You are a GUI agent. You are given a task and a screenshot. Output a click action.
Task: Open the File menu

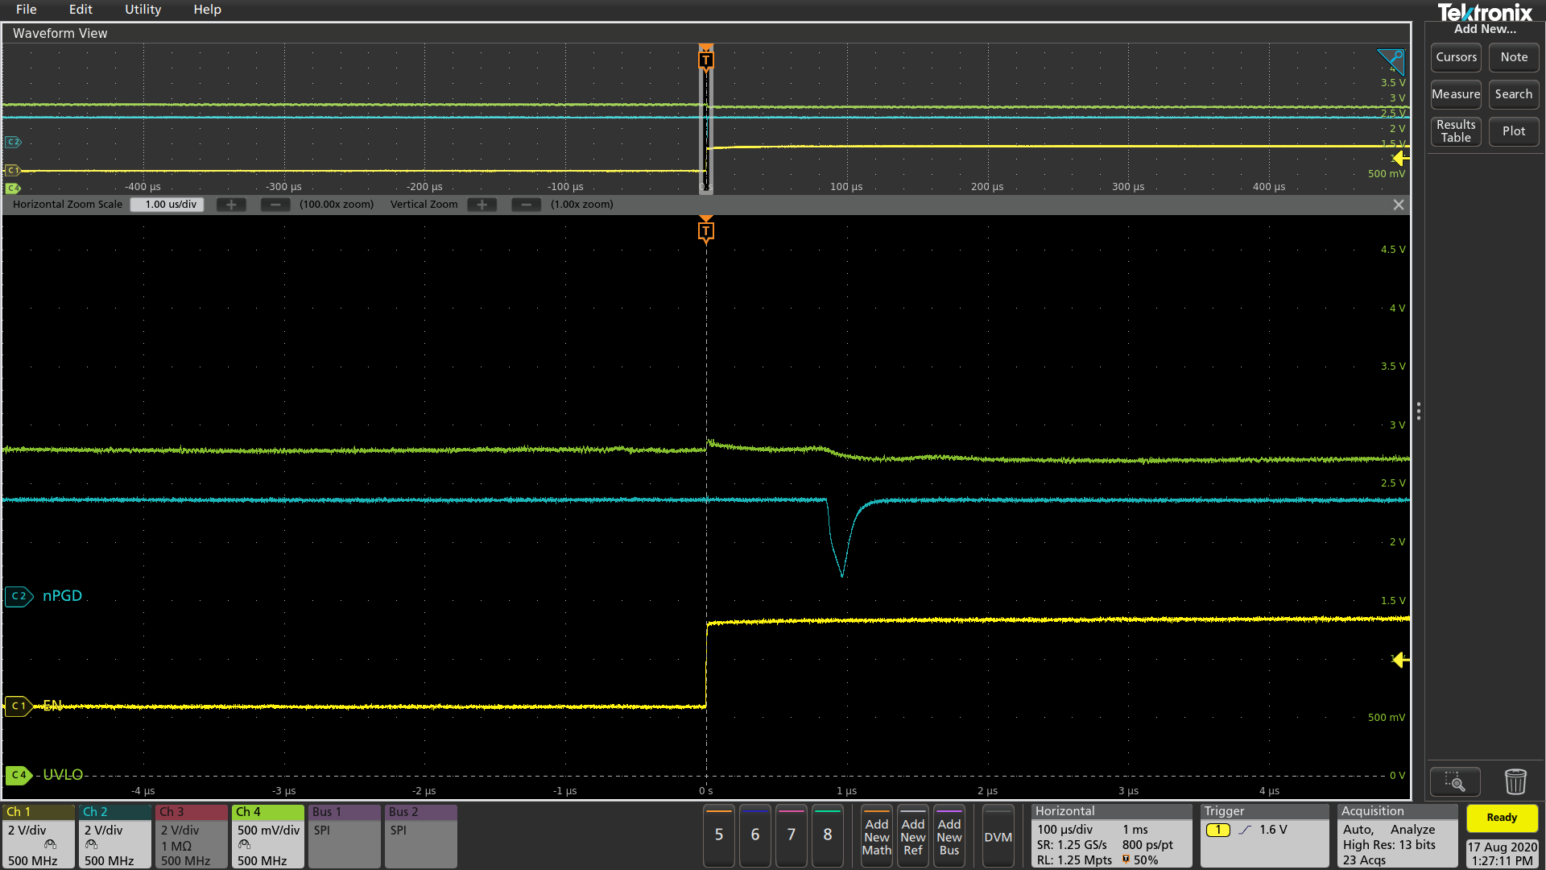pyautogui.click(x=27, y=10)
